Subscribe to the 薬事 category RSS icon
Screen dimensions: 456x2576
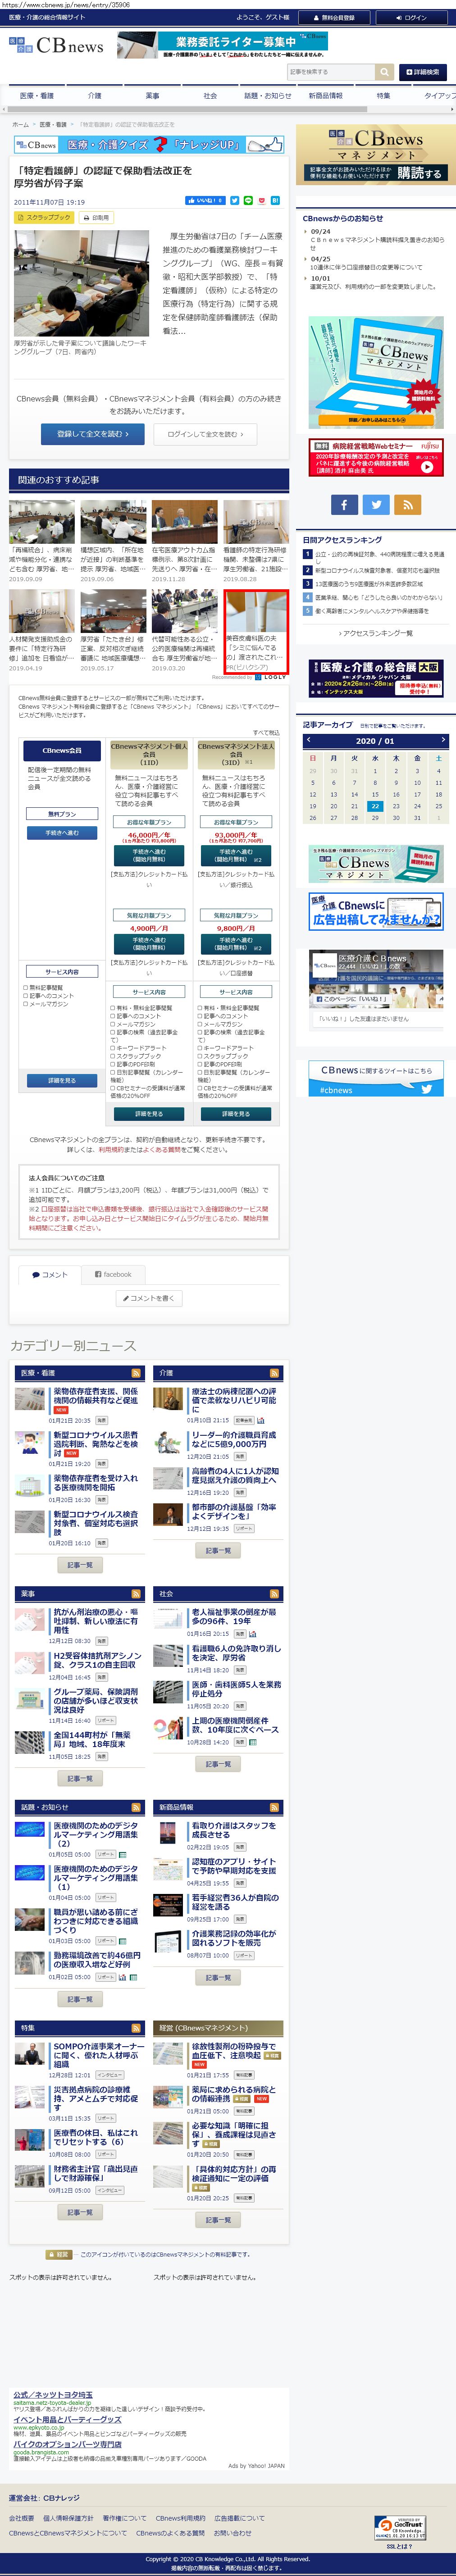[136, 1594]
